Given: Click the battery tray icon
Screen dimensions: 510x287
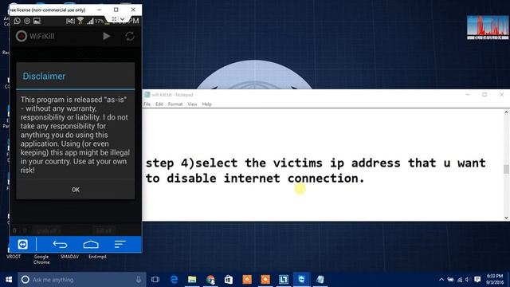Looking at the screenshot, I should [x=450, y=280].
